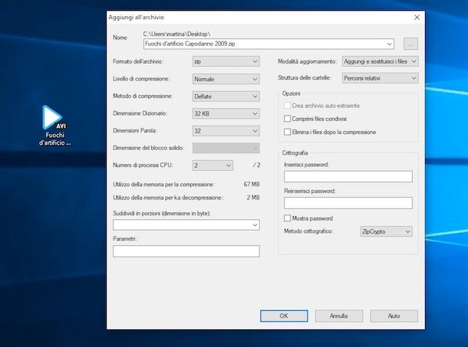This screenshot has height=347, width=468.
Task: Check the Mostra password box
Action: coord(287,218)
